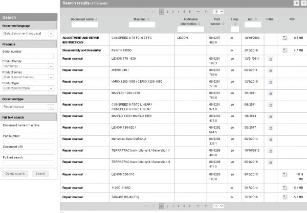The image size is (307, 213).
Task: Change rows per page in bottom pager
Action: 218,206
